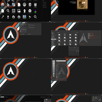Open magnifier icon next to Character Map

[x=8, y=11]
